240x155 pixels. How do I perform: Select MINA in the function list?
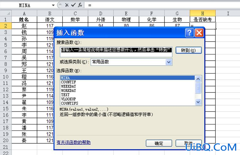point(128,78)
